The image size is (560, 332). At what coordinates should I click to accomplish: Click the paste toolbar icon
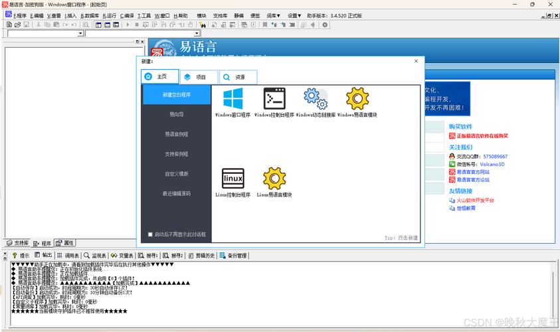coord(56,25)
